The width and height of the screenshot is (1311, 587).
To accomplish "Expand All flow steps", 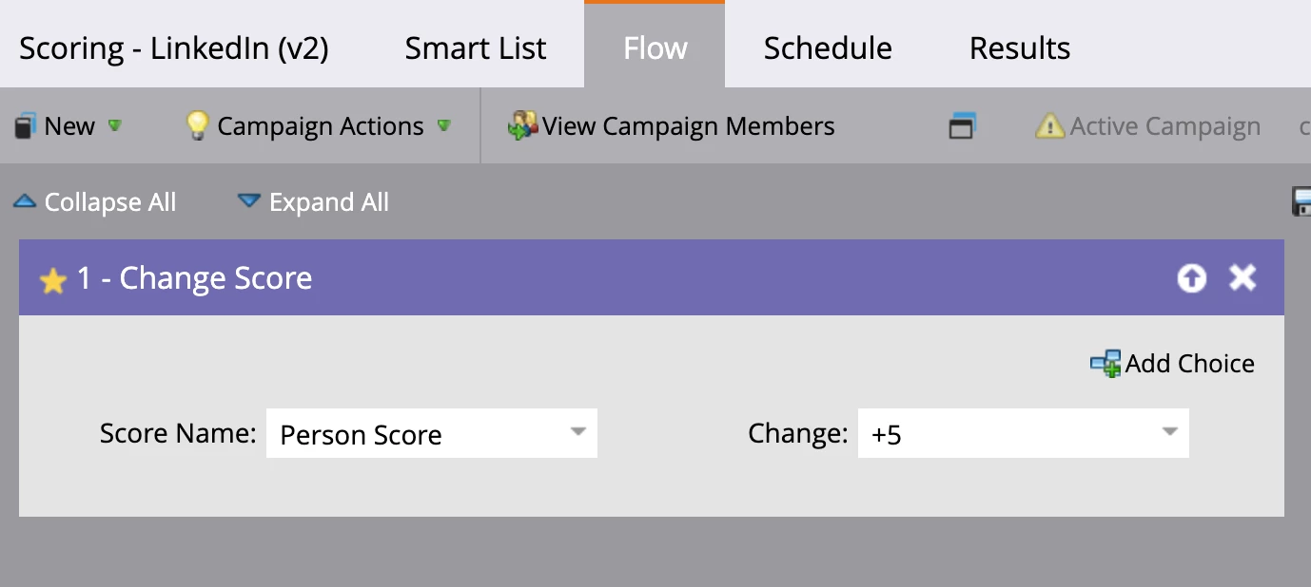I will click(314, 202).
